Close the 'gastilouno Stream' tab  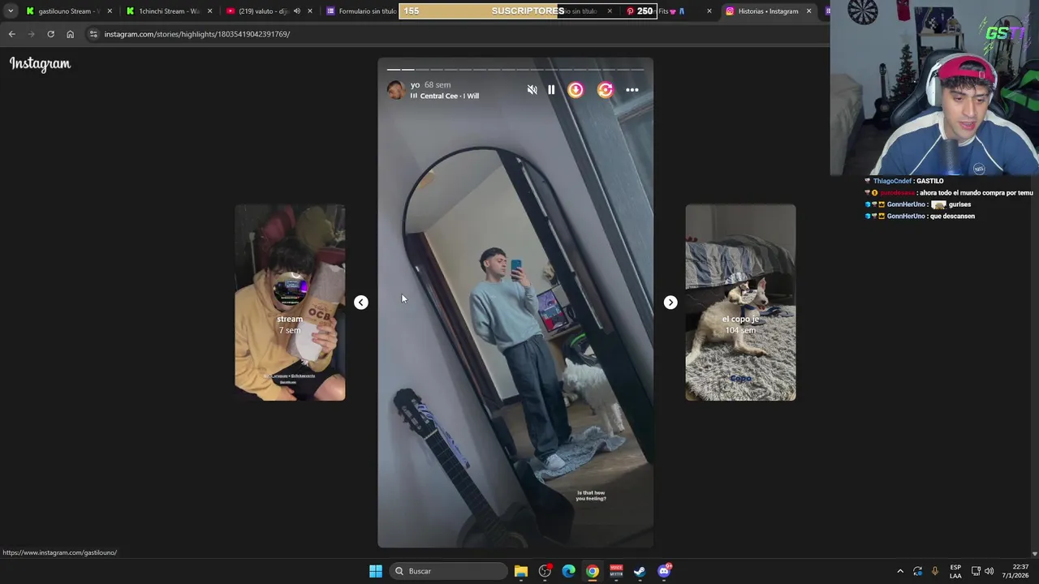110,11
